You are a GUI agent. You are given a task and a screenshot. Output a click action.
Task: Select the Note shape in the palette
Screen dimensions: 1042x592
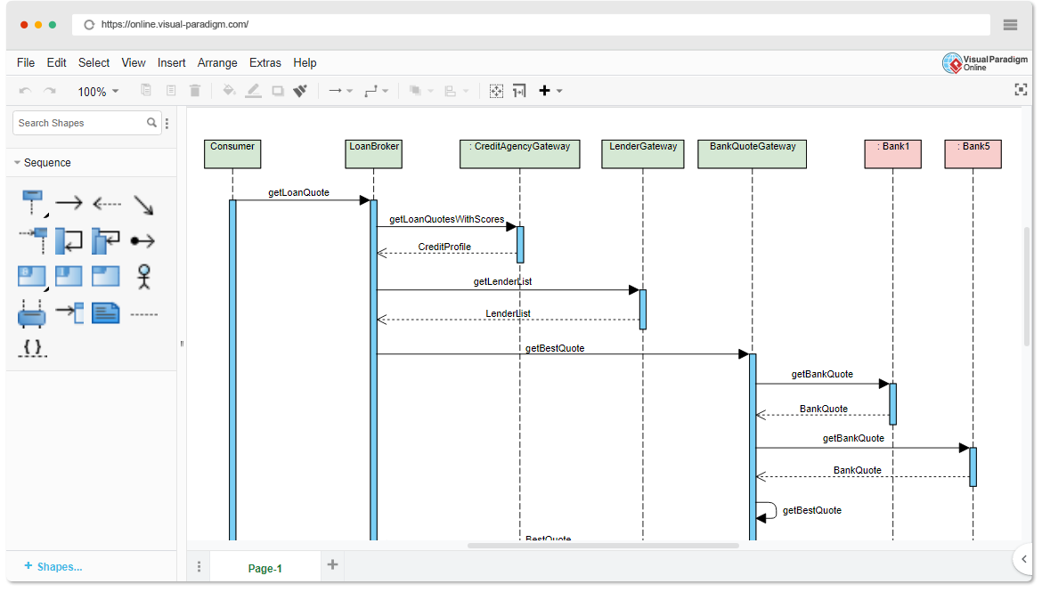[x=106, y=312]
